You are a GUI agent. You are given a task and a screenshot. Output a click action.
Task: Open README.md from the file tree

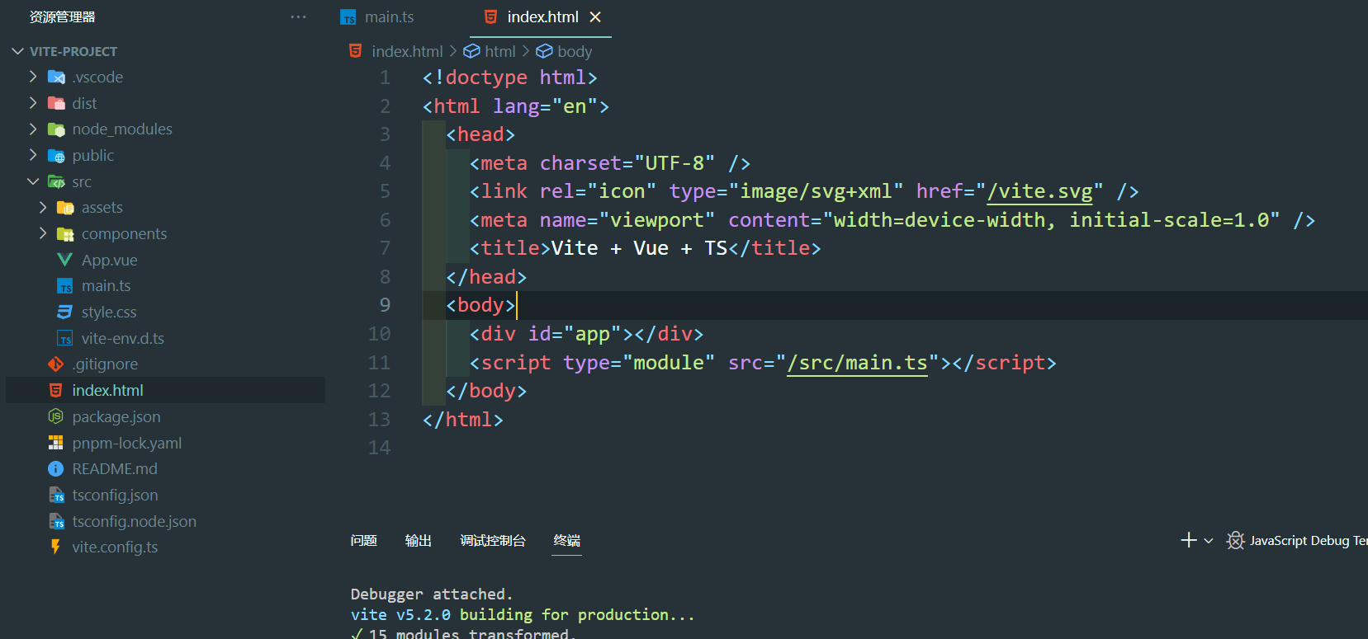pyautogui.click(x=115, y=469)
